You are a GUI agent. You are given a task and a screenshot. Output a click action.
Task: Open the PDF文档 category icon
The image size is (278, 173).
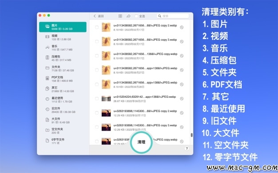pyautogui.click(x=47, y=78)
